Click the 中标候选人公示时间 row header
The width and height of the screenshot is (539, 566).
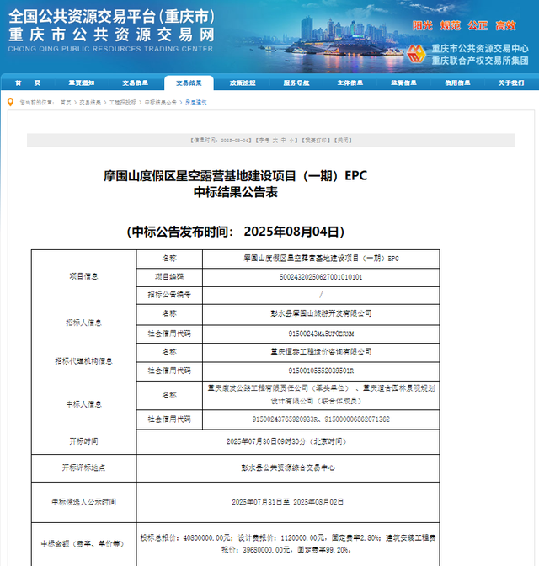coord(83,502)
